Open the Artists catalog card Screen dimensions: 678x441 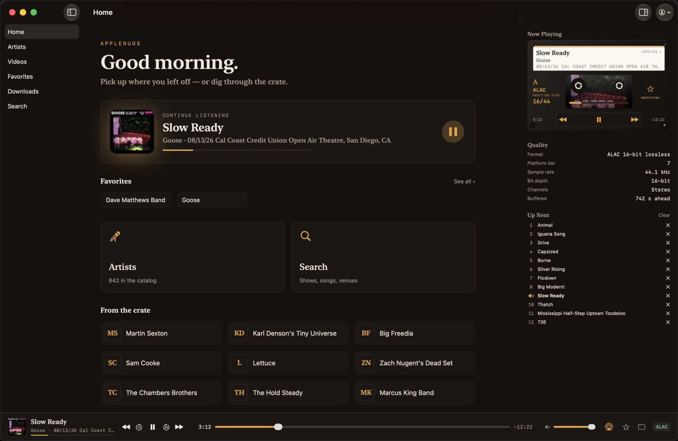pyautogui.click(x=192, y=257)
